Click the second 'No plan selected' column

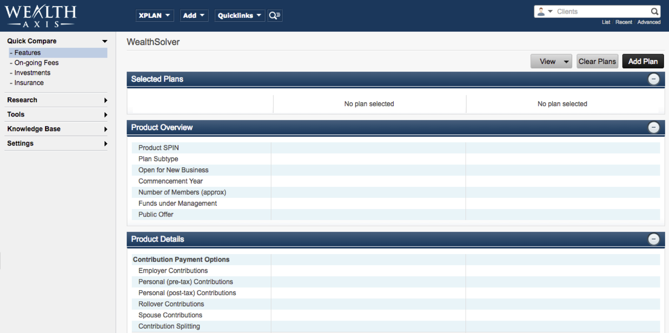(562, 104)
